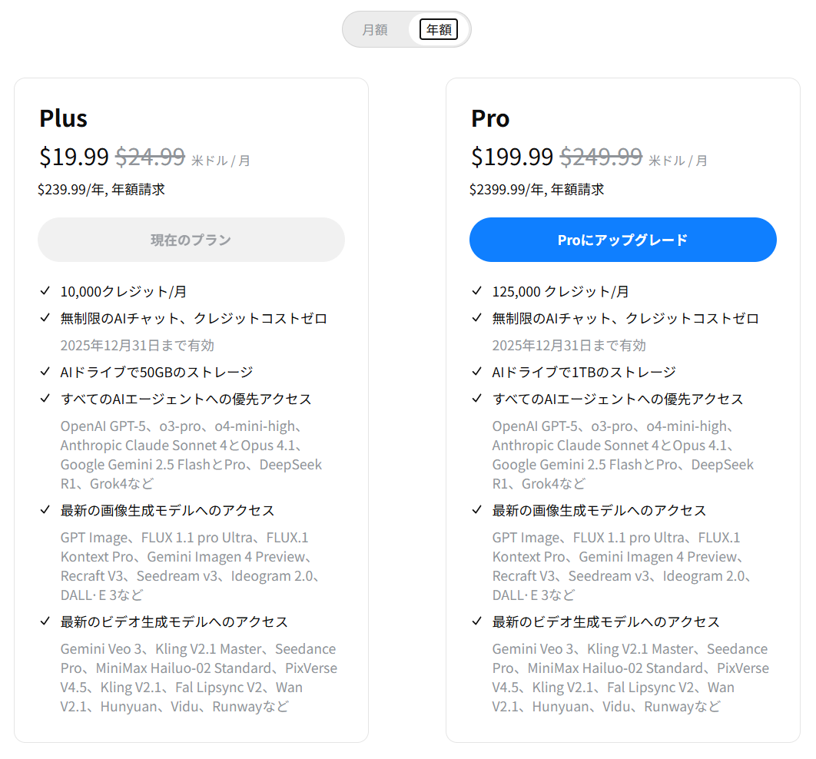Switch billing to the 月額 option
Viewport: 816px width, 759px height.
point(375,30)
